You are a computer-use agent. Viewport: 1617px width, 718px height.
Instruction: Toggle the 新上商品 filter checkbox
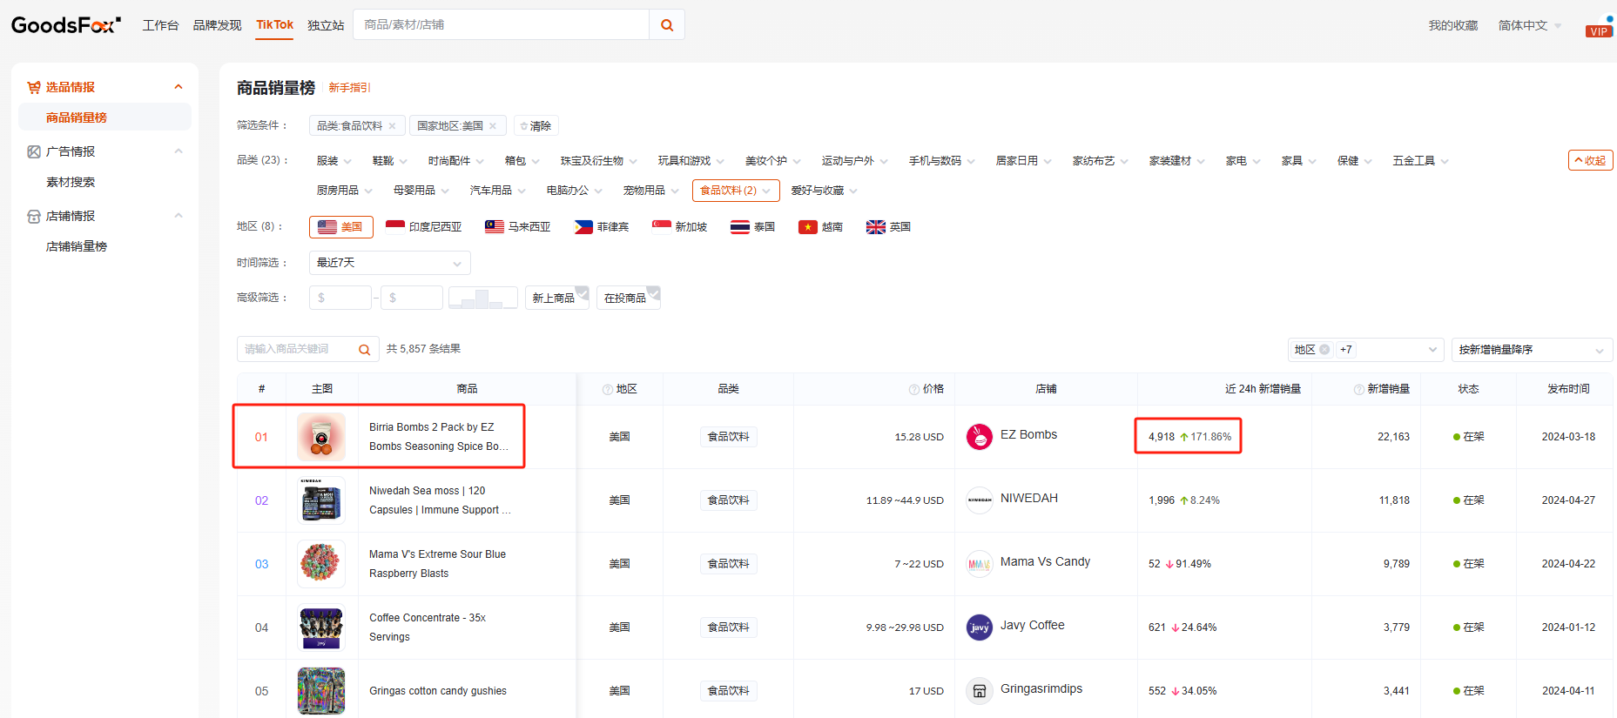click(557, 298)
